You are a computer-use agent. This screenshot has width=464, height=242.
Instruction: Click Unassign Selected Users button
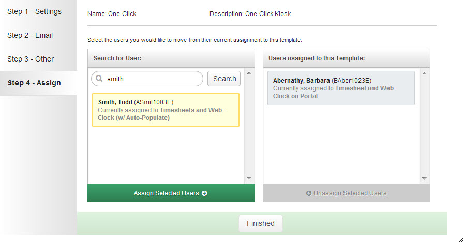[x=347, y=193]
